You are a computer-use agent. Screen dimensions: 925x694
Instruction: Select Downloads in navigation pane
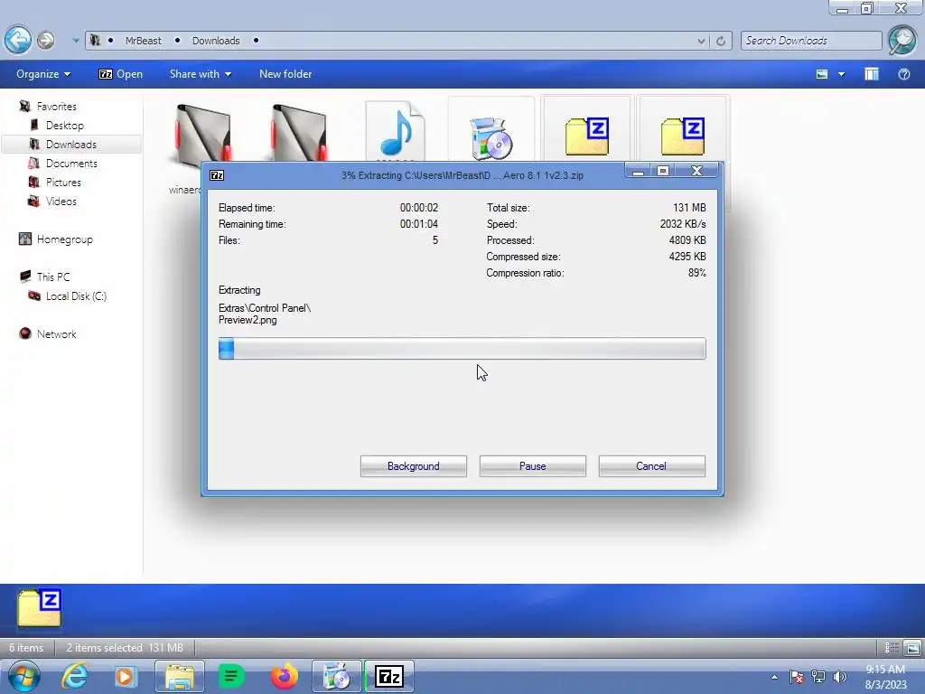(70, 144)
